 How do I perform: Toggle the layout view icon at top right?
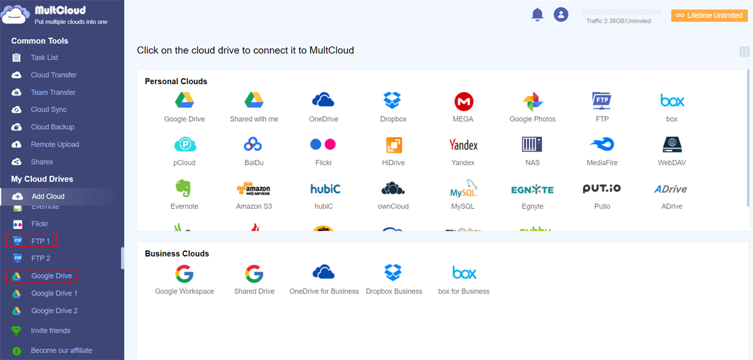745,51
